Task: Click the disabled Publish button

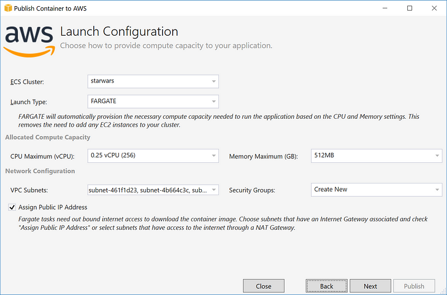Action: [x=414, y=286]
